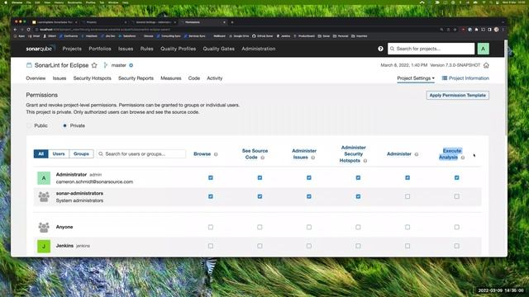The height and width of the screenshot is (297, 529).
Task: Select the Private visibility radio button
Action: click(64, 125)
